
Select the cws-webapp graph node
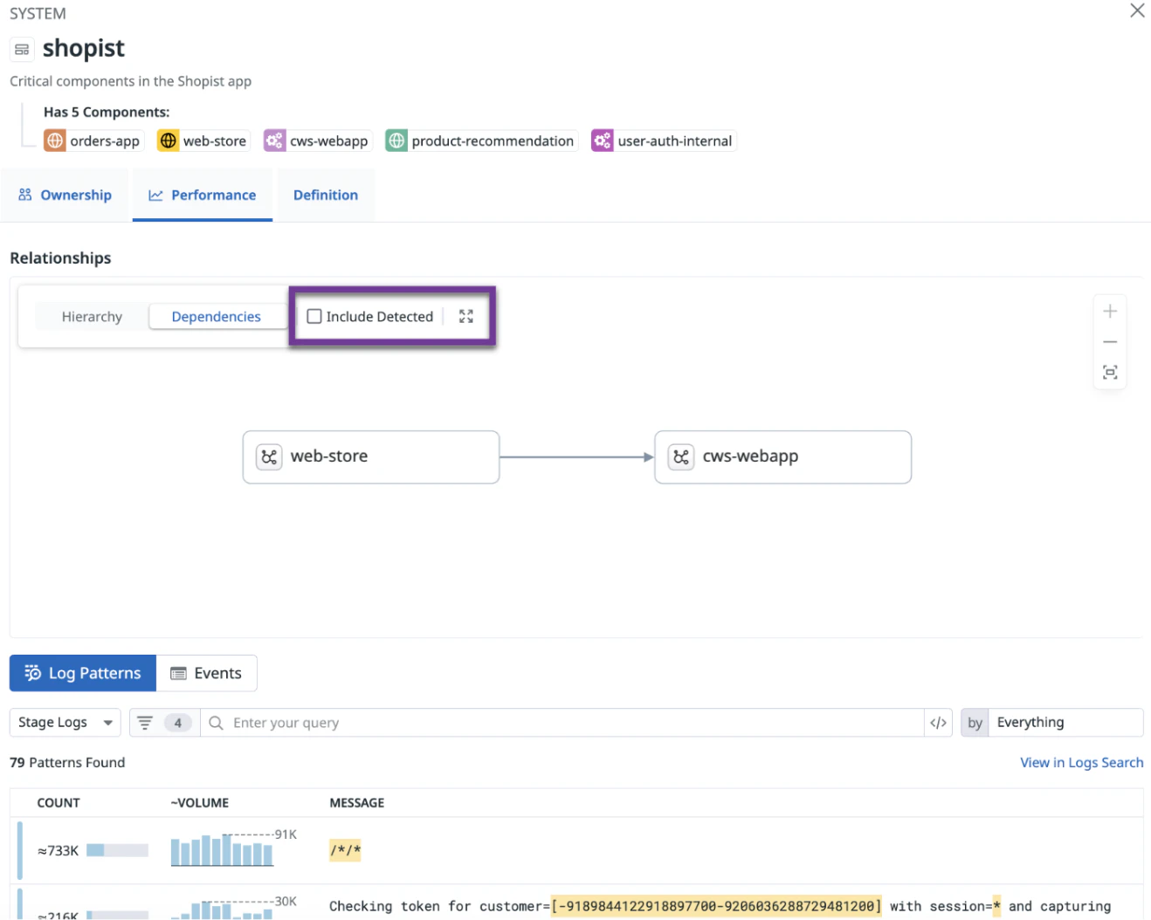[x=783, y=457]
